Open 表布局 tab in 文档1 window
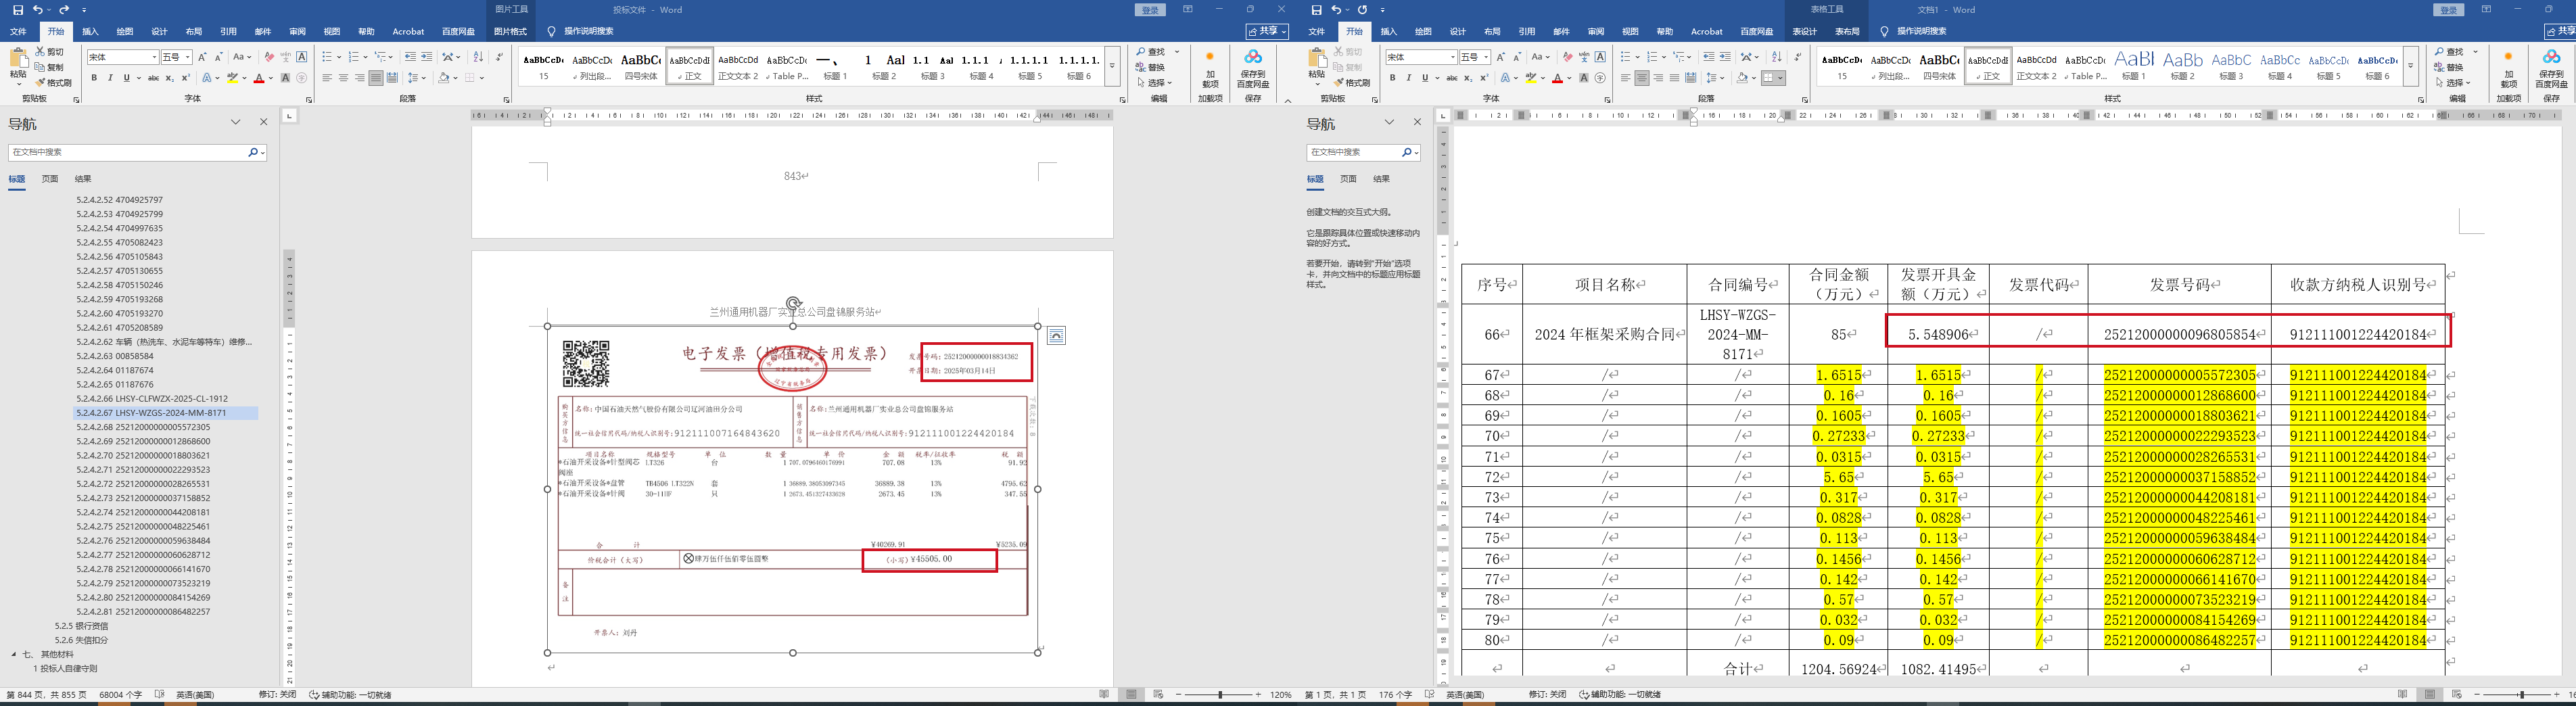The width and height of the screenshot is (2576, 706). (x=1847, y=31)
